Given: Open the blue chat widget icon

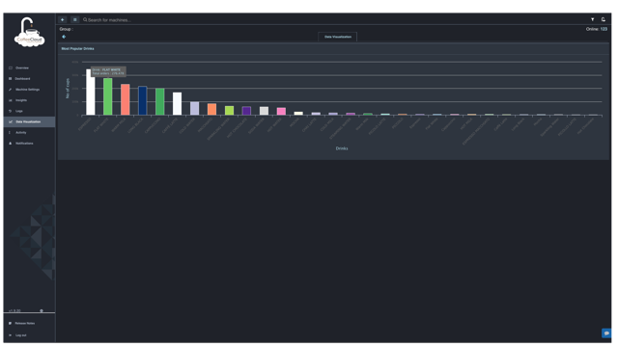Looking at the screenshot, I should point(606,334).
